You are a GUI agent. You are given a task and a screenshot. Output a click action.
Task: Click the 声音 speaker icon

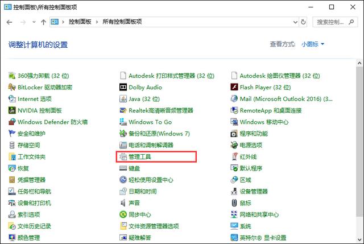pyautogui.click(x=123, y=203)
